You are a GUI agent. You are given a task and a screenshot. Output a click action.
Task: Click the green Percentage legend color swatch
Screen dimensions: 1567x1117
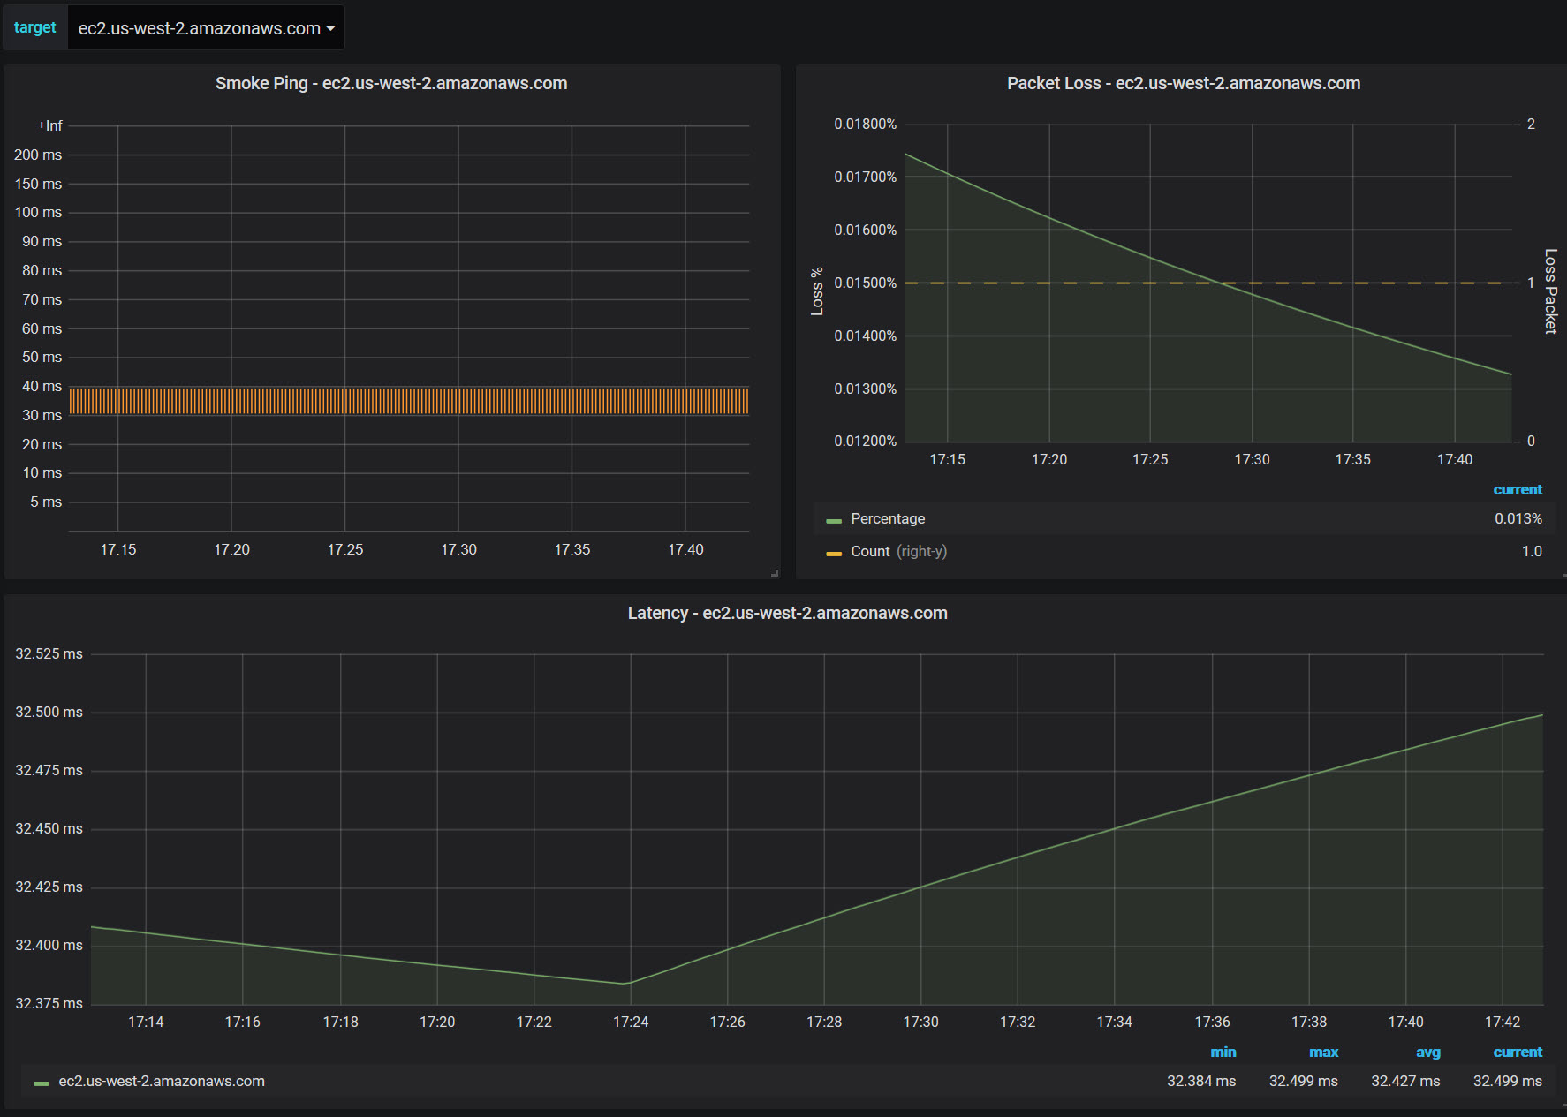point(834,520)
